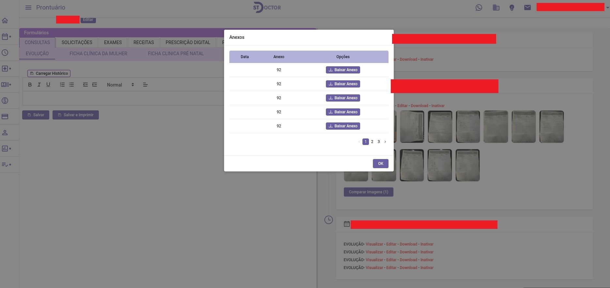This screenshot has height=288, width=610.
Task: Download first attachment with Baixar Anexo
Action: 343,70
